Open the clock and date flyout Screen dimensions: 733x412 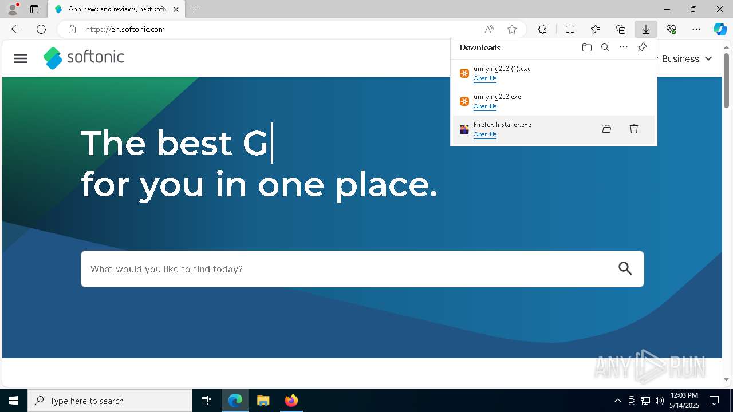[x=684, y=401]
